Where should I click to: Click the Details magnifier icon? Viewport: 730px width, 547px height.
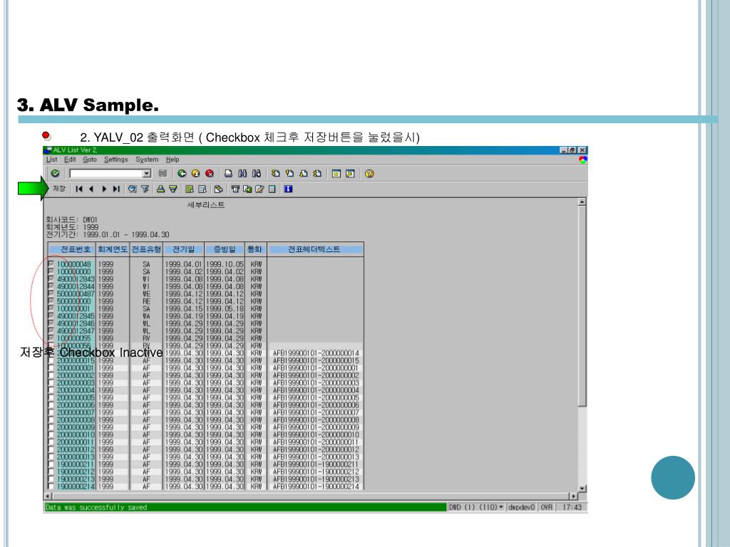[x=133, y=189]
